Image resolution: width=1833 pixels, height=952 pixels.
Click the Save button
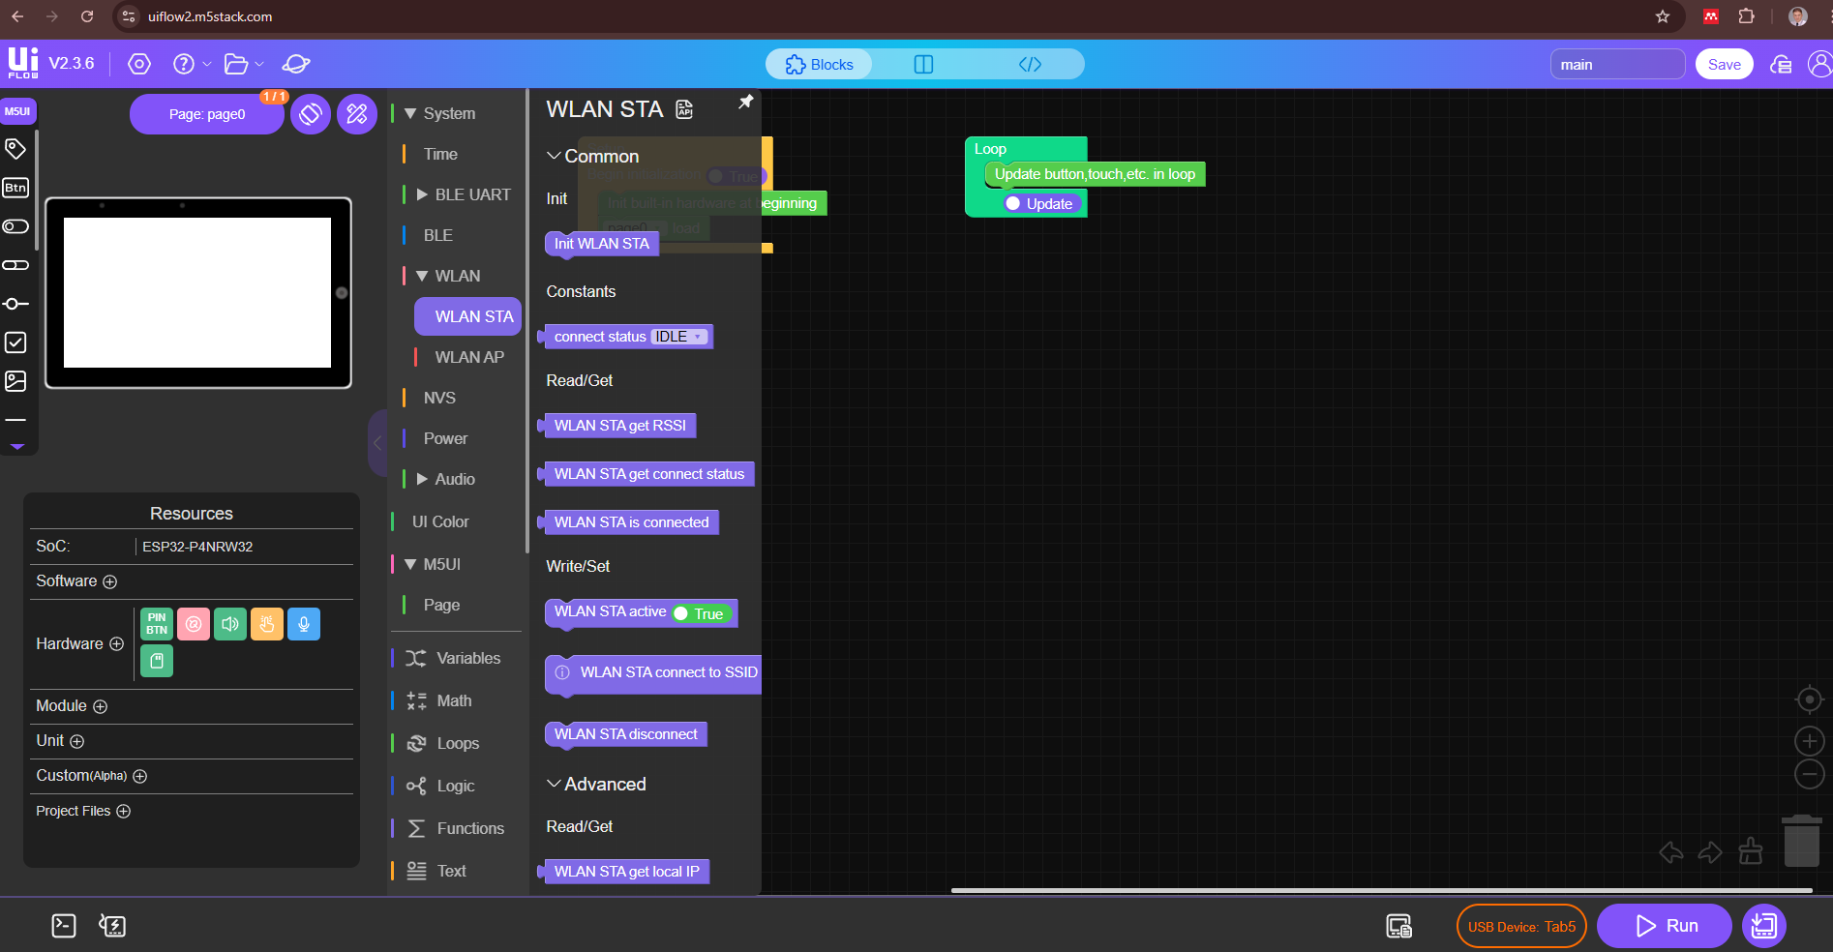(x=1724, y=65)
